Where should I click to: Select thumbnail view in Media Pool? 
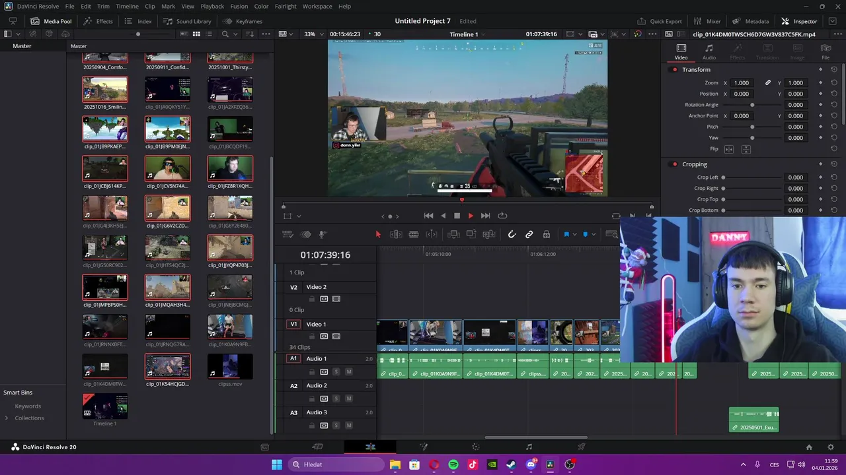tap(196, 34)
